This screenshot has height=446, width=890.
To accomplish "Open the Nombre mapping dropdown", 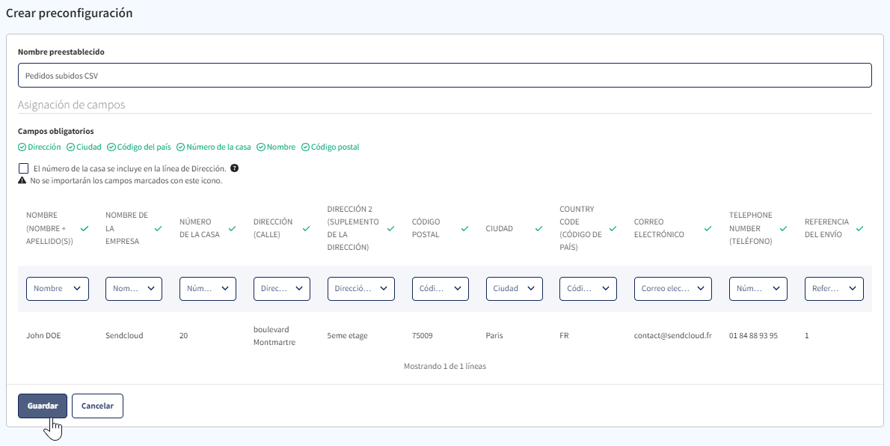I will (58, 289).
